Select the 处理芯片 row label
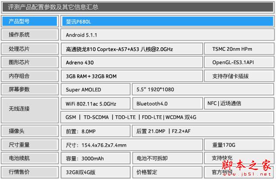Image resolution: width=276 pixels, height=179 pixels. [x=30, y=49]
